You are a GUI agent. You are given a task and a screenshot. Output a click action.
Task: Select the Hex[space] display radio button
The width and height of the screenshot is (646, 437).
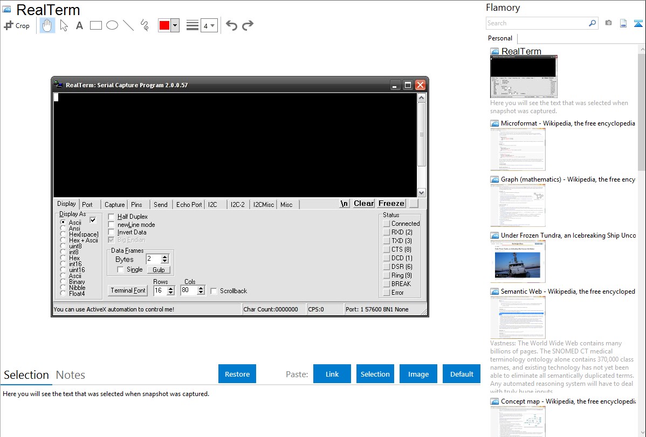63,234
